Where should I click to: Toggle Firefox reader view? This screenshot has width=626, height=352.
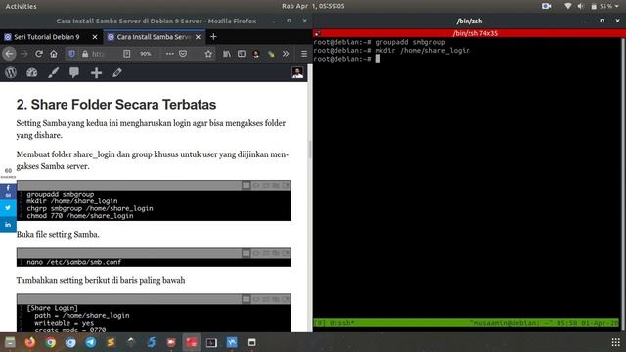coord(126,54)
